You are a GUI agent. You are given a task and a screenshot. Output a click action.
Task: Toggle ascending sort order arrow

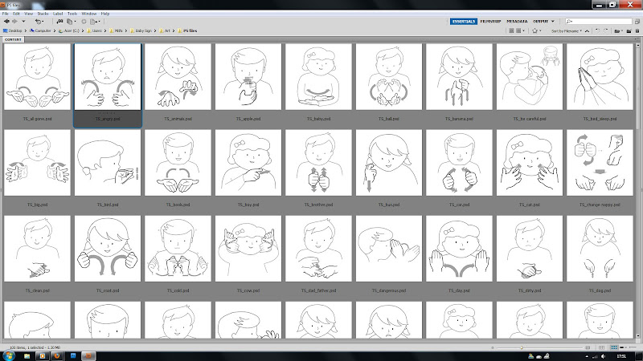(587, 30)
